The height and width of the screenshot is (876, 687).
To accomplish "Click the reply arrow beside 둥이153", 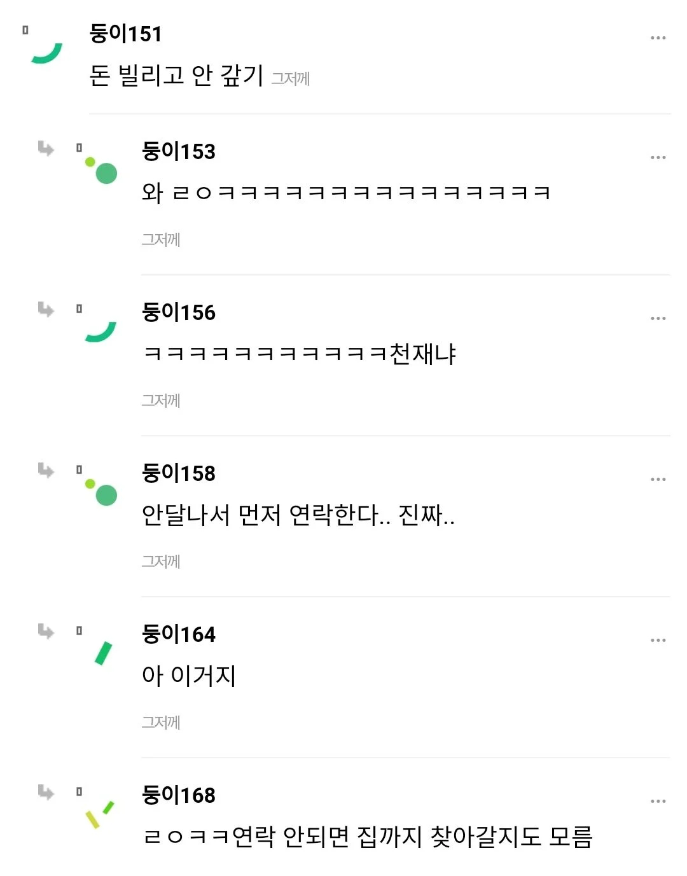I will pos(46,149).
